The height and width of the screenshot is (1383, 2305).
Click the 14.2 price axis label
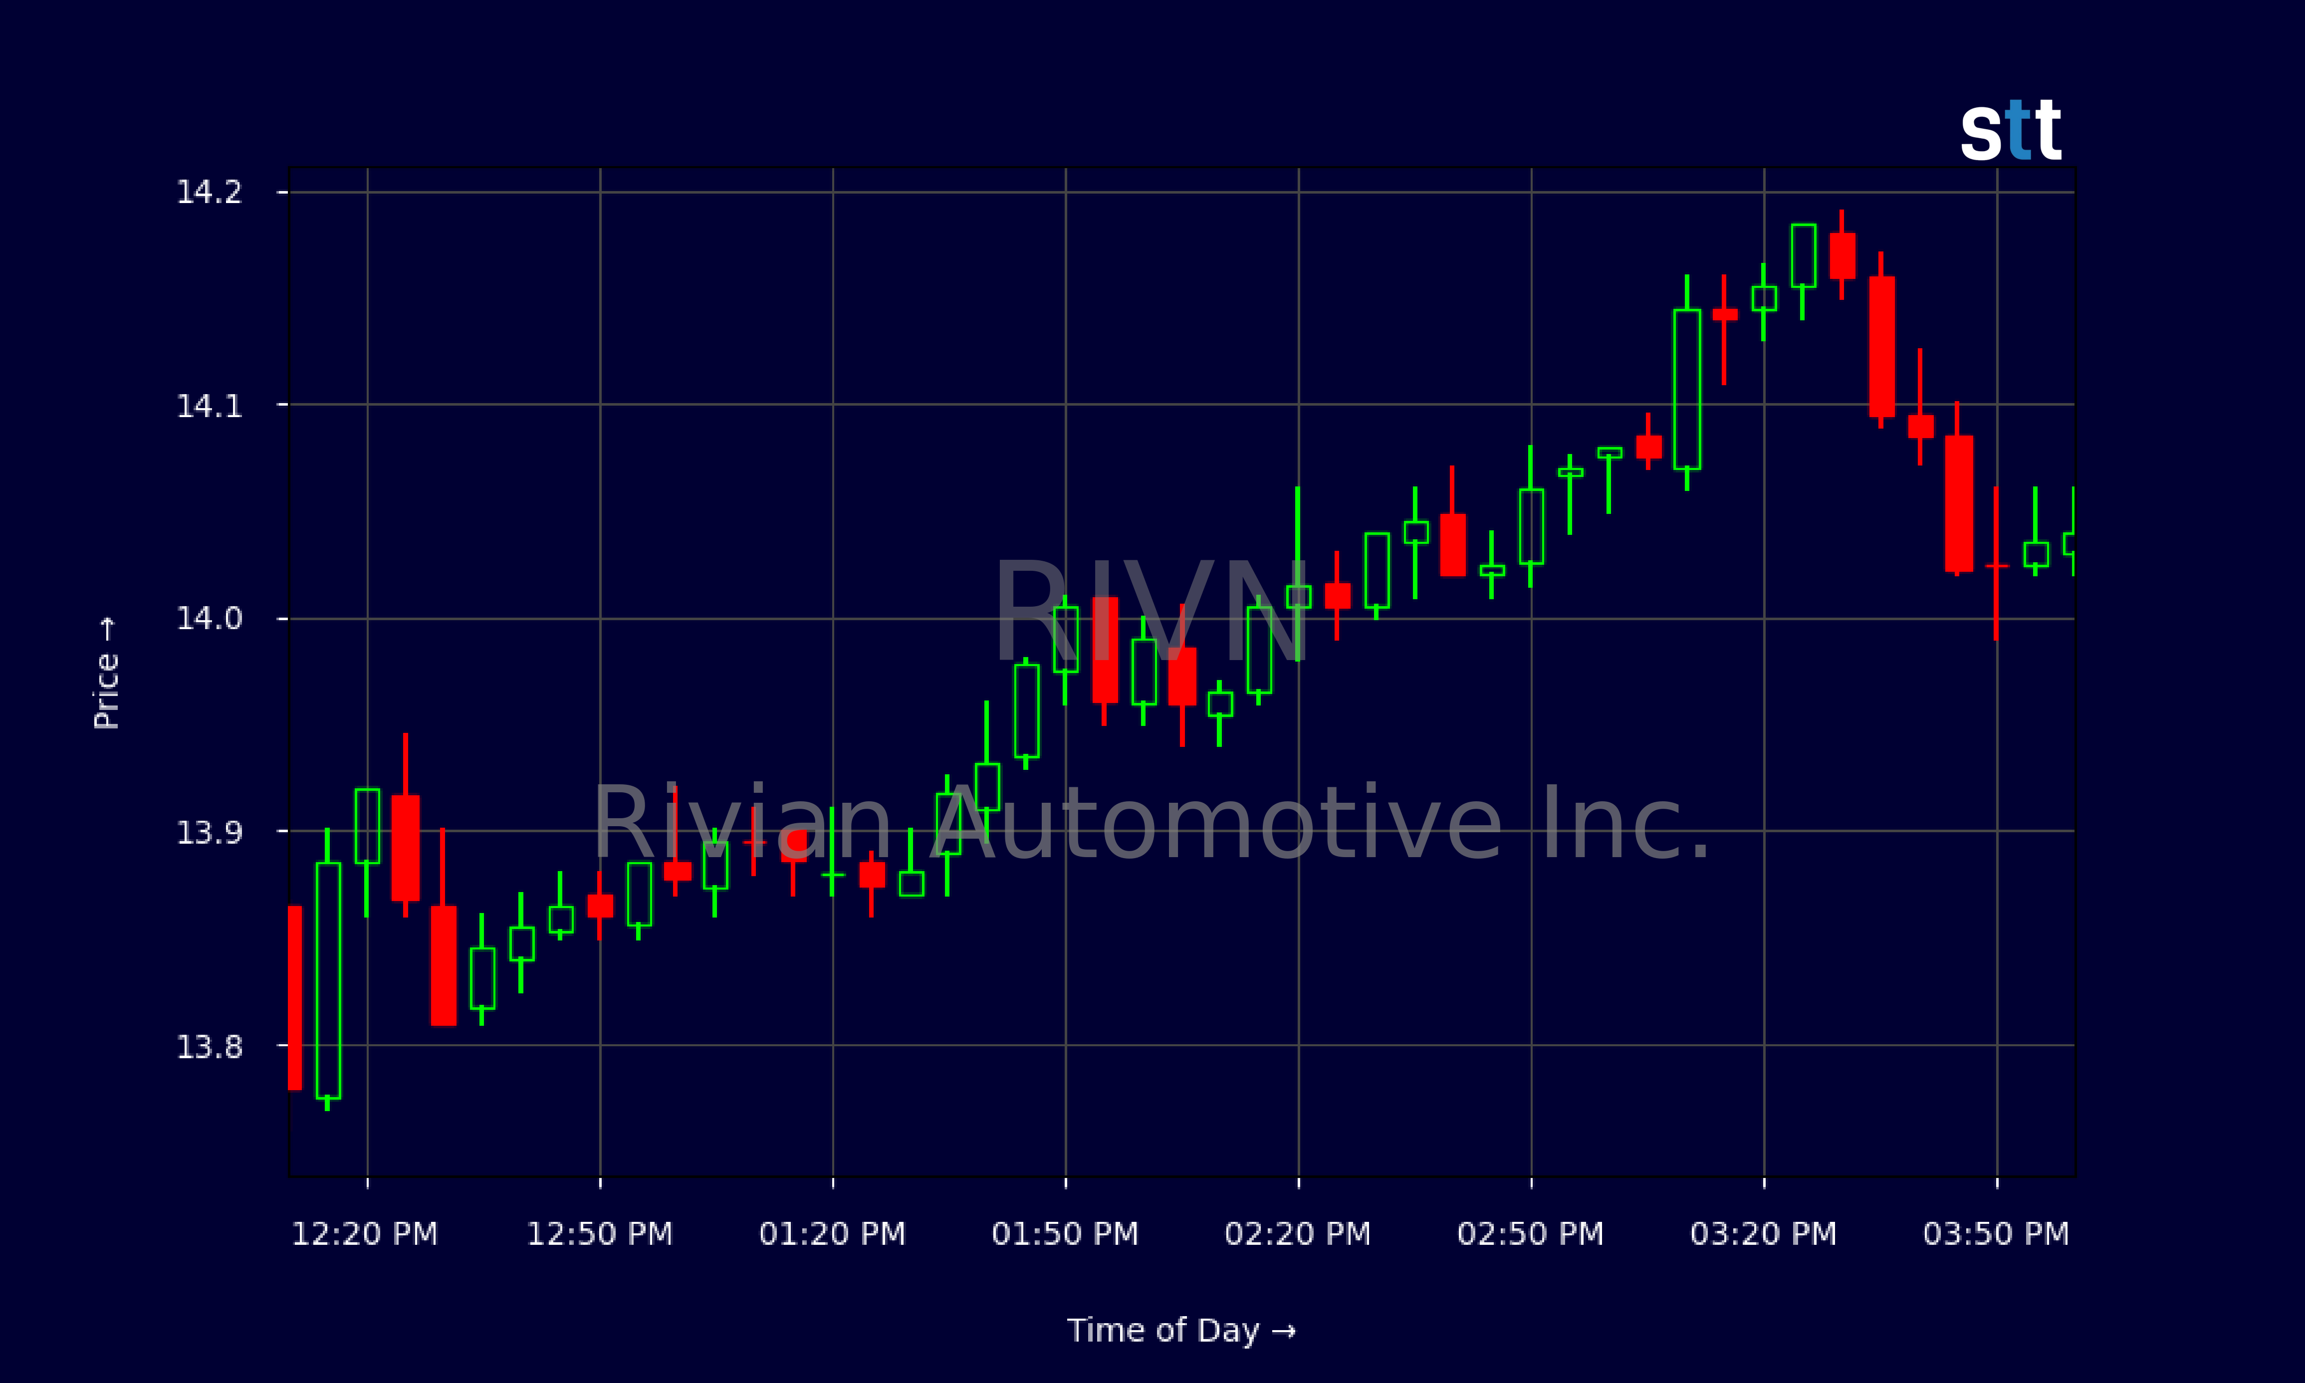[x=209, y=192]
